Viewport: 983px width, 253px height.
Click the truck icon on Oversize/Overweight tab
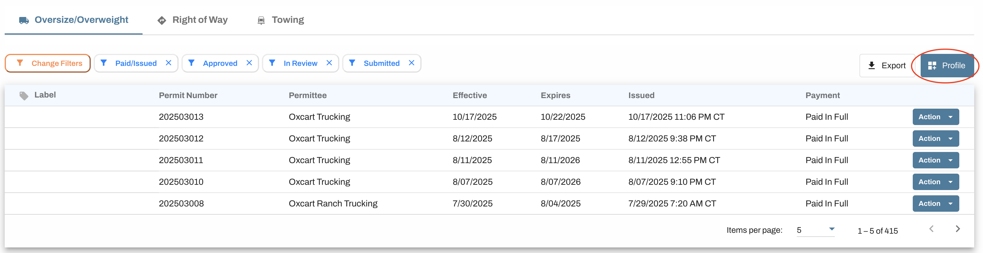tap(24, 20)
